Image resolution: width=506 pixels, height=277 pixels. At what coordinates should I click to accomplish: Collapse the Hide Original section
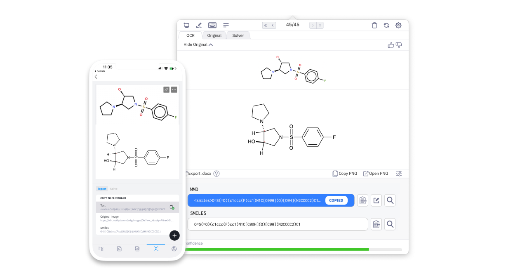pyautogui.click(x=198, y=45)
